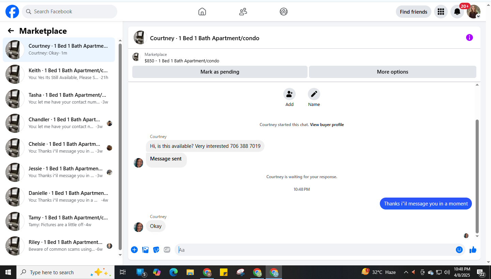
Task: Click the 'Message sent' bubble
Action: coord(166,160)
